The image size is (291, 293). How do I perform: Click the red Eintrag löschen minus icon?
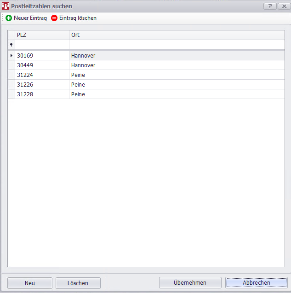pos(54,18)
